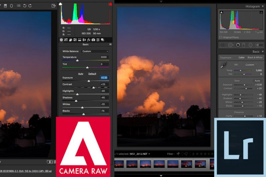Toggle the highlight clipping warning in Camera Raw histogram
This screenshot has height=177, width=266.
110,4
